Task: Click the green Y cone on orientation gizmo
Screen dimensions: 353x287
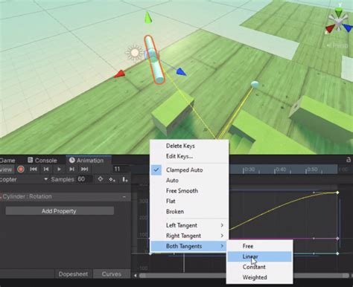Action: pyautogui.click(x=339, y=12)
